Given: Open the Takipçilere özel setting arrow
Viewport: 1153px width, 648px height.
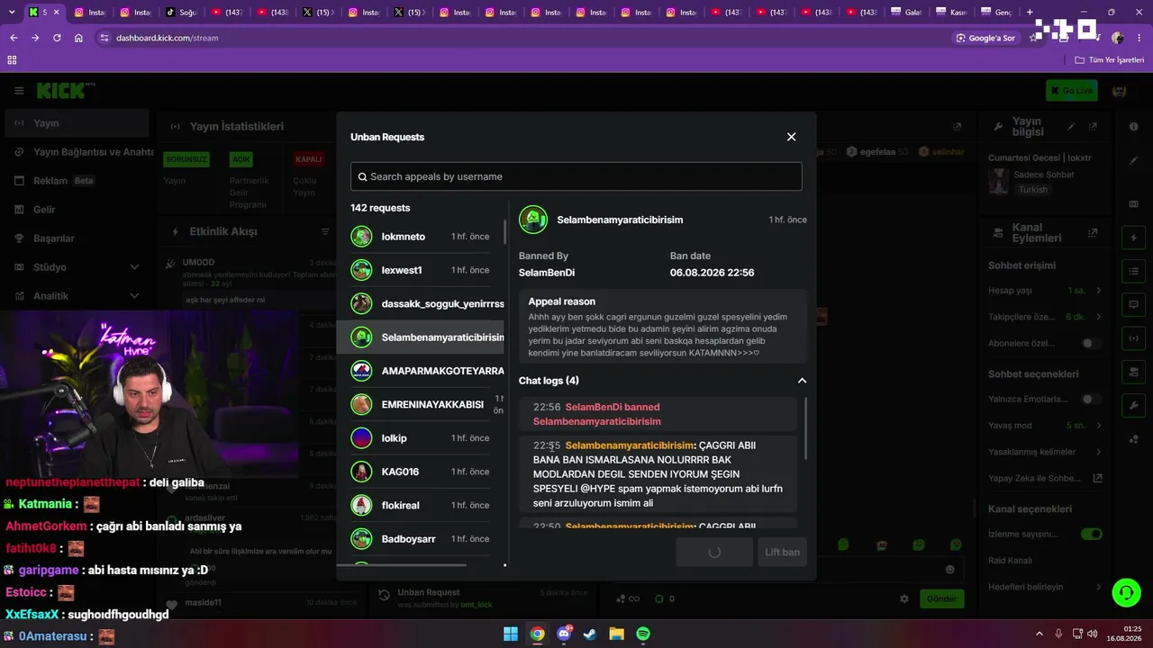Looking at the screenshot, I should (x=1099, y=317).
